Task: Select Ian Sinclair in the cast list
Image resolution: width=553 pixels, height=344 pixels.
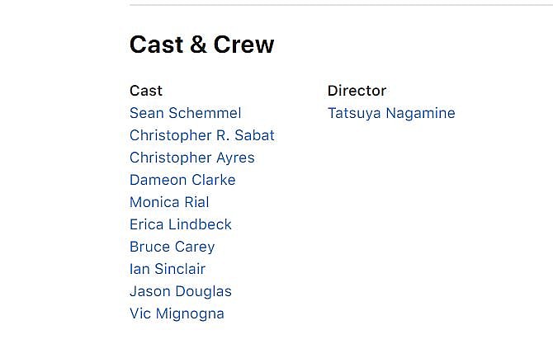Action: [168, 269]
